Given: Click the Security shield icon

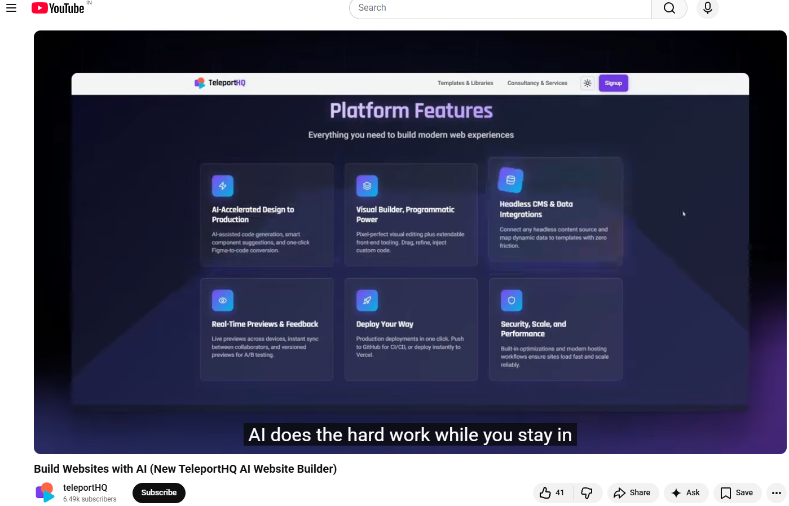Looking at the screenshot, I should click(512, 301).
